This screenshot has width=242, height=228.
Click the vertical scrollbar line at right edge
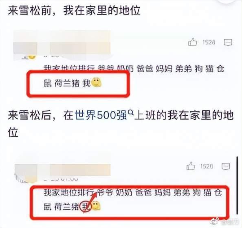pyautogui.click(x=237, y=185)
